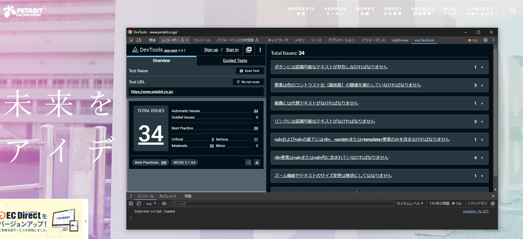
Task: Open the axe DevTools options kebab menu
Action: [260, 50]
